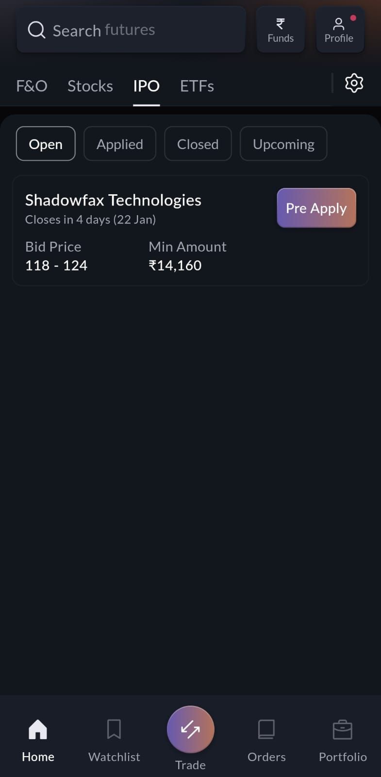
Task: Switch to F&O tab
Action: (x=32, y=86)
